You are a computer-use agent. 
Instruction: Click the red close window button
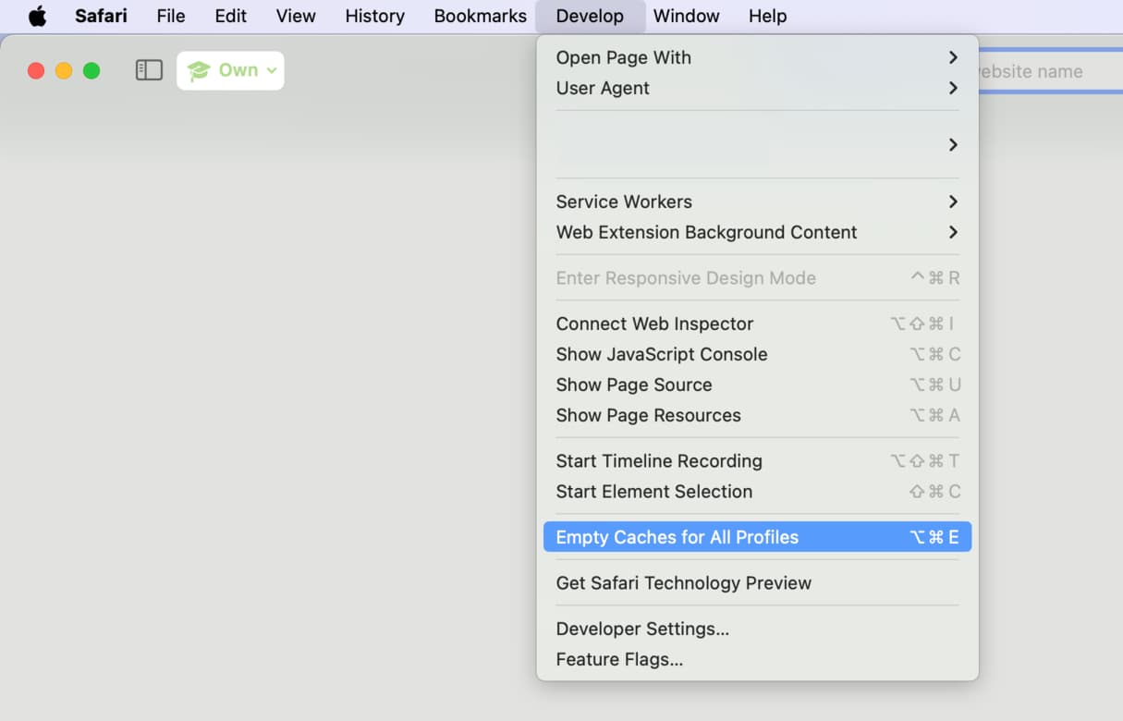pyautogui.click(x=36, y=70)
